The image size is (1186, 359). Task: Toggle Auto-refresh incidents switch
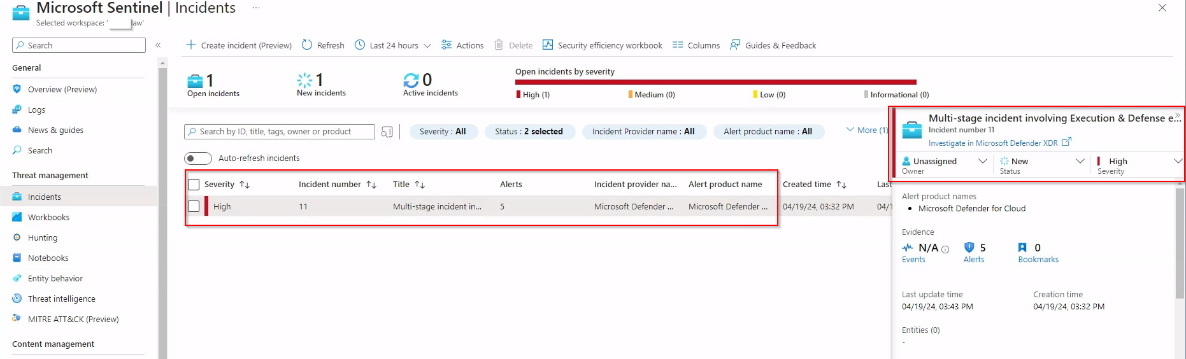pyautogui.click(x=198, y=158)
